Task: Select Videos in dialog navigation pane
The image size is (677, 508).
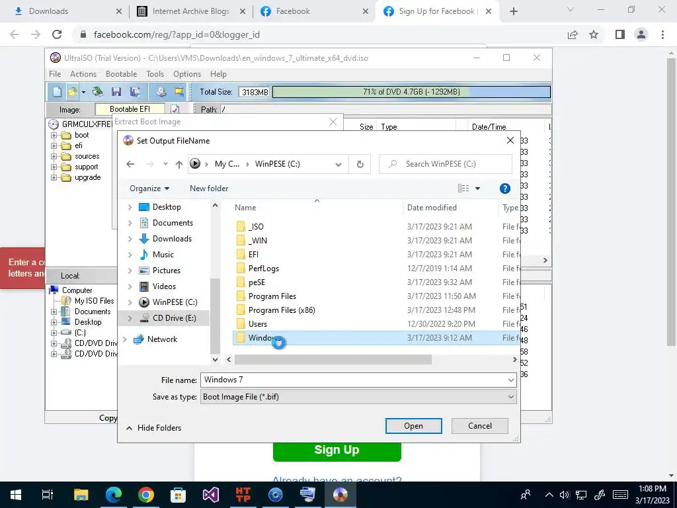Action: point(164,286)
